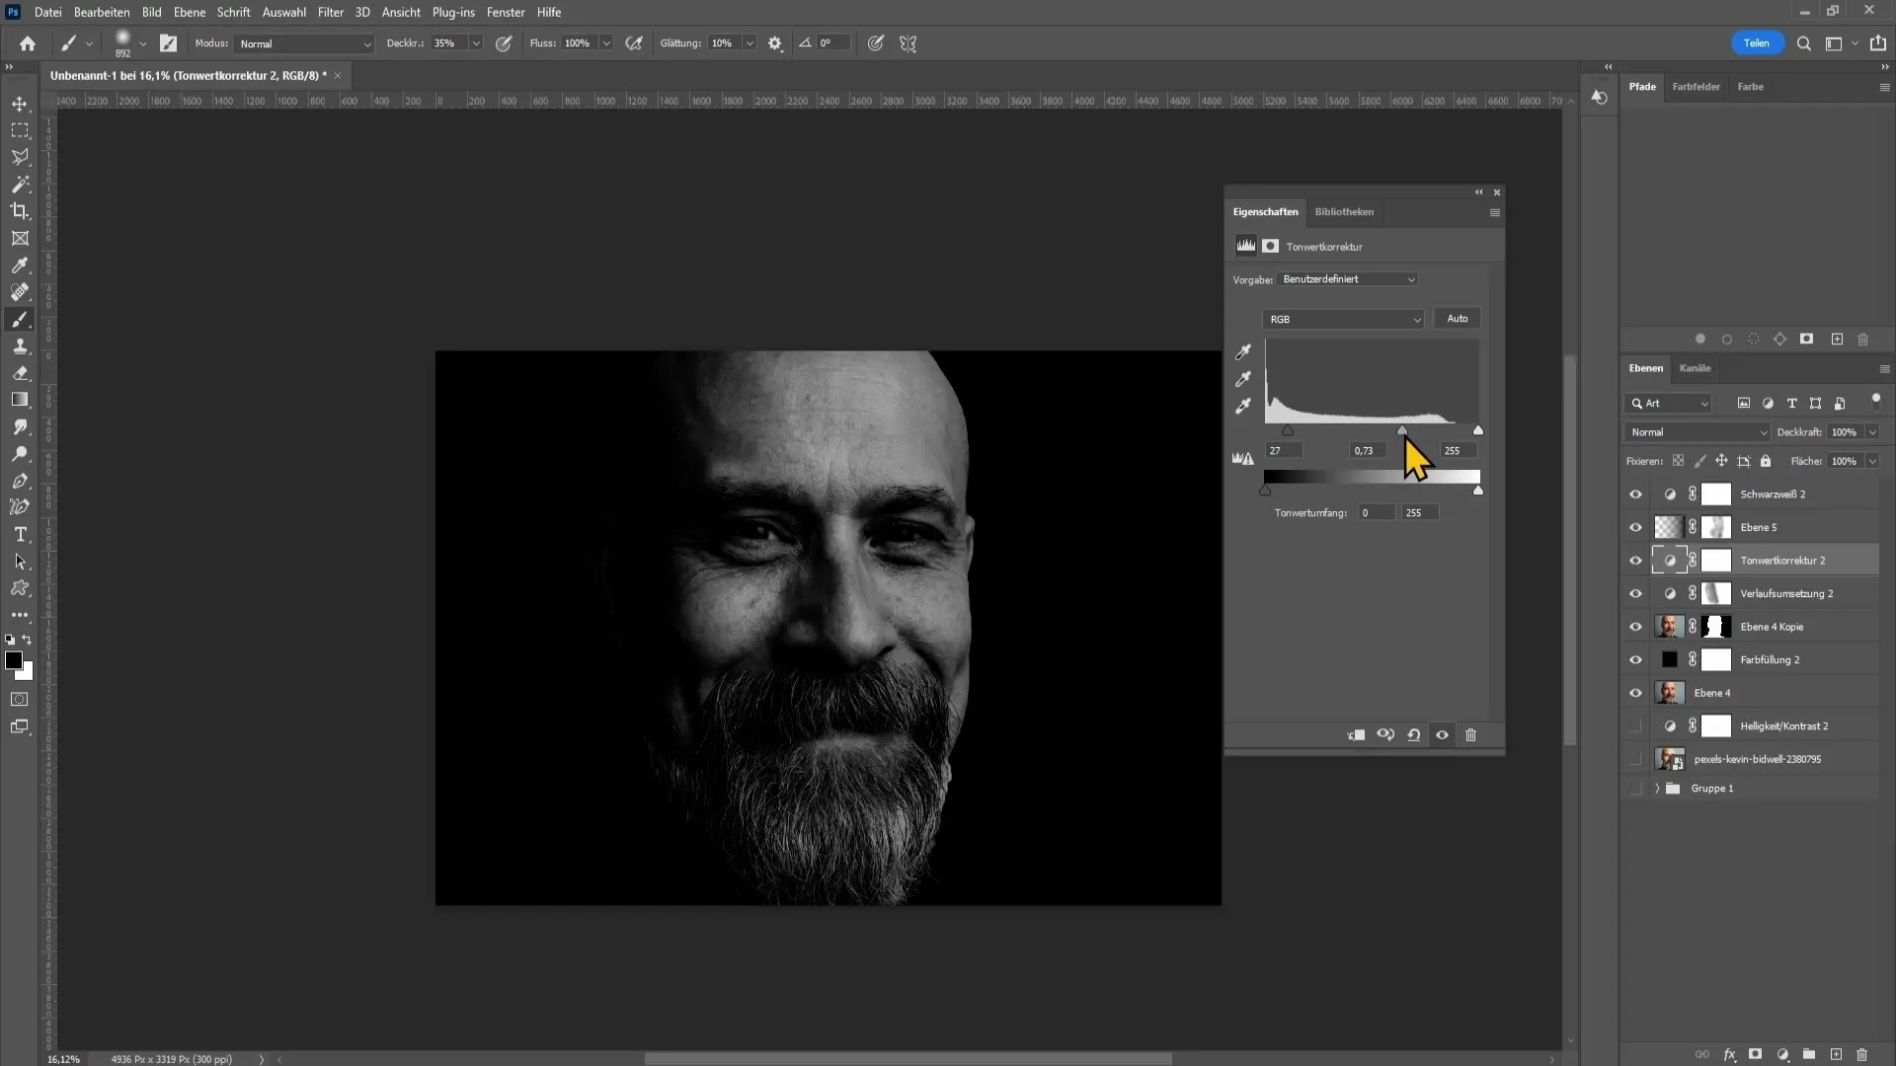1896x1066 pixels.
Task: Click the Teilen button top right
Action: point(1756,43)
